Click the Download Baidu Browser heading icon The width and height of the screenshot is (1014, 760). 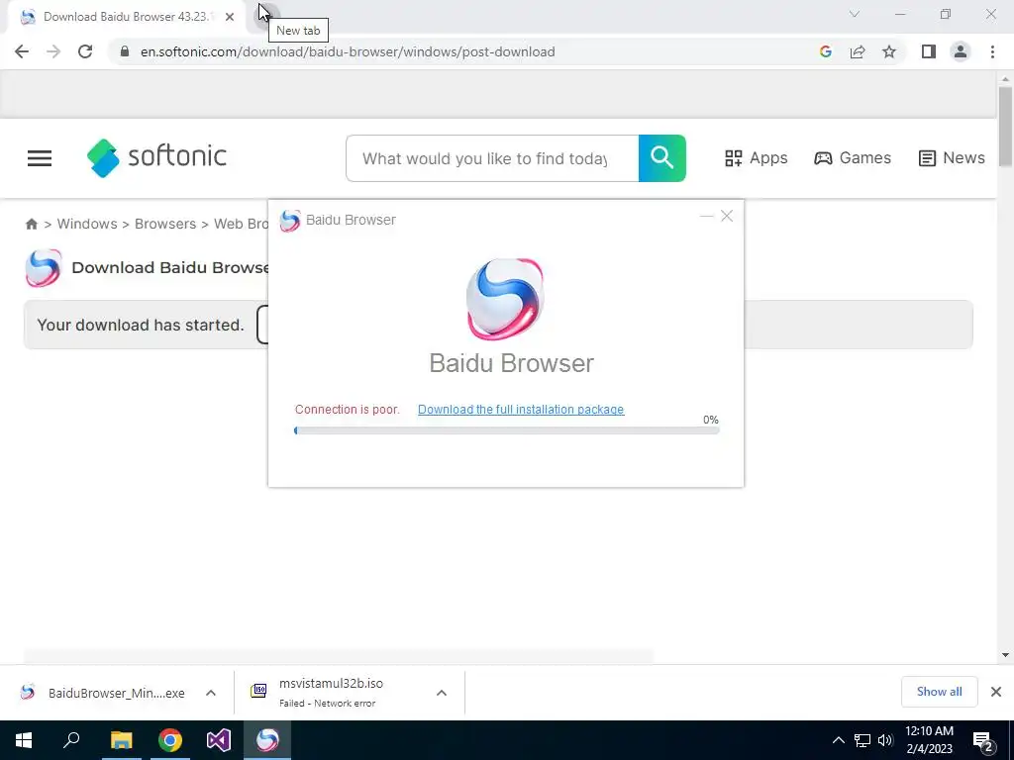coord(44,267)
